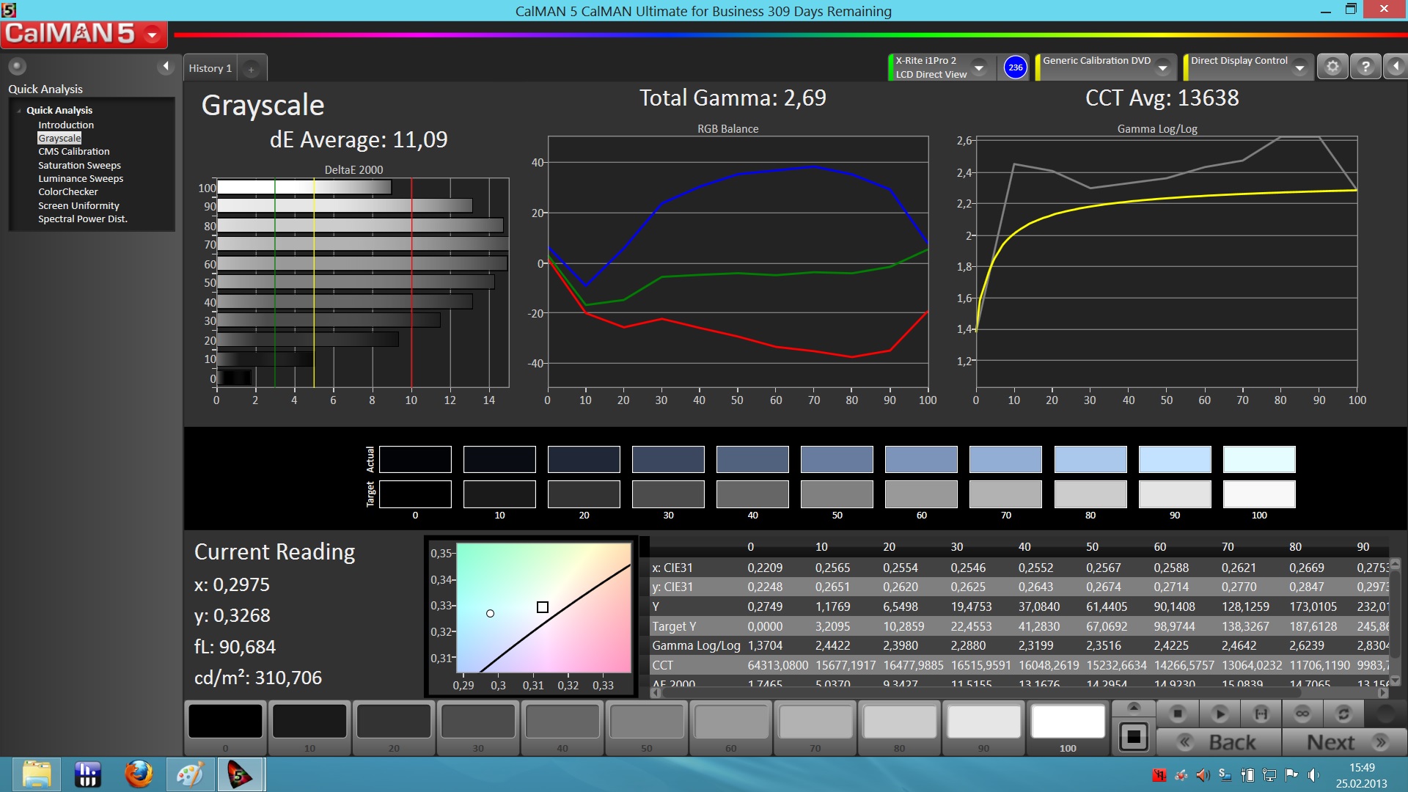
Task: Click the refresh cycle icon
Action: click(1343, 714)
